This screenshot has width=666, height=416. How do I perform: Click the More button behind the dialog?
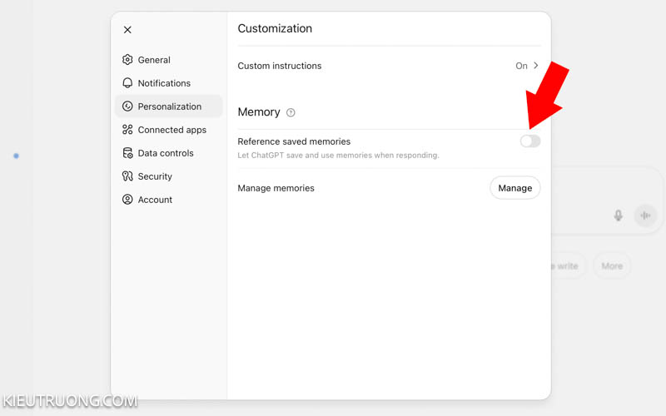tap(612, 266)
